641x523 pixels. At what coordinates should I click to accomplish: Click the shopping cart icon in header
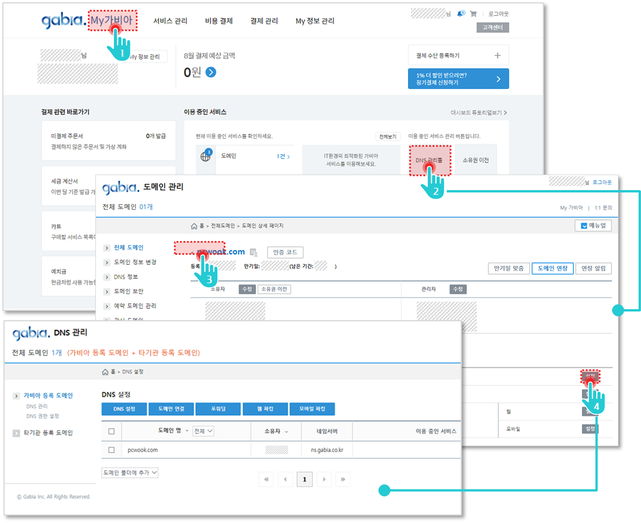(x=473, y=14)
